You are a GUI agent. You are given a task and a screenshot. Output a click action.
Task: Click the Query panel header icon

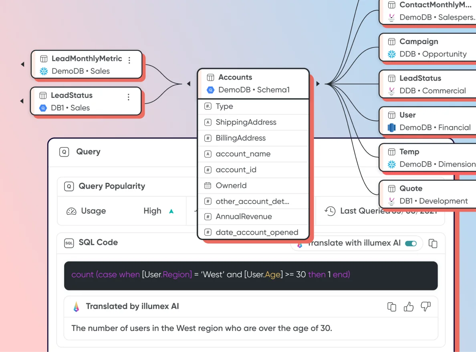(64, 152)
